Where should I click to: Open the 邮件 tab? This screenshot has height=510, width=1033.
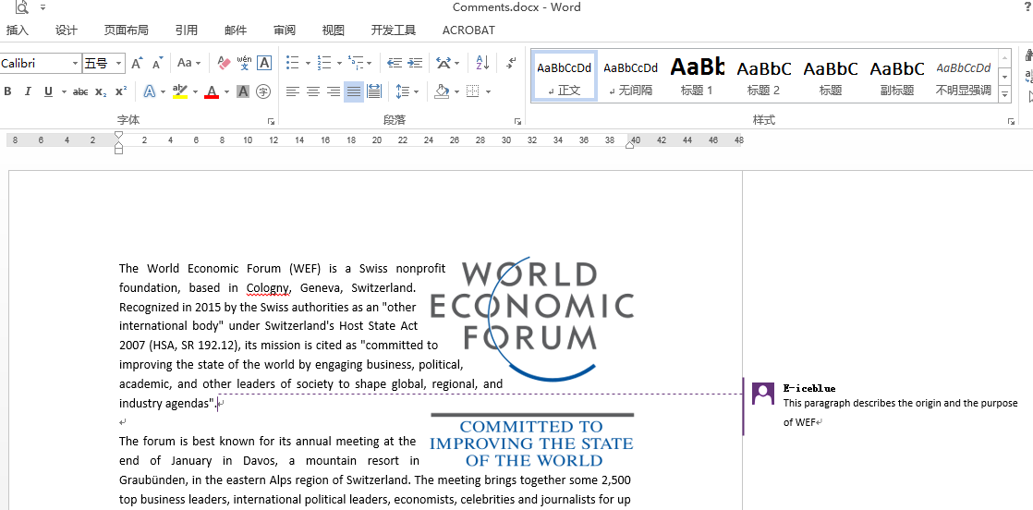(236, 30)
